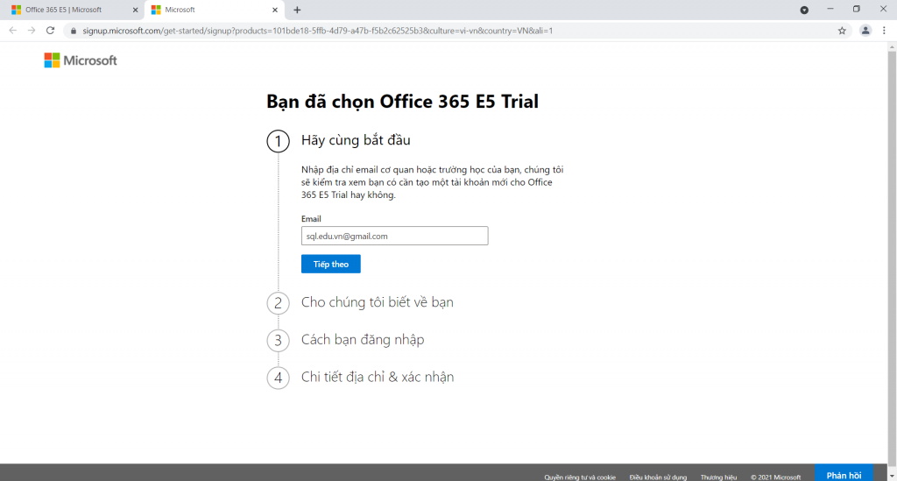Open the Thương hiệu footer link
897x481 pixels.
[718, 477]
